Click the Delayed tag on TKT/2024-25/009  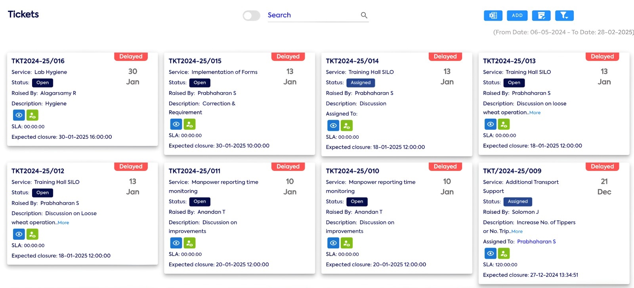click(602, 167)
